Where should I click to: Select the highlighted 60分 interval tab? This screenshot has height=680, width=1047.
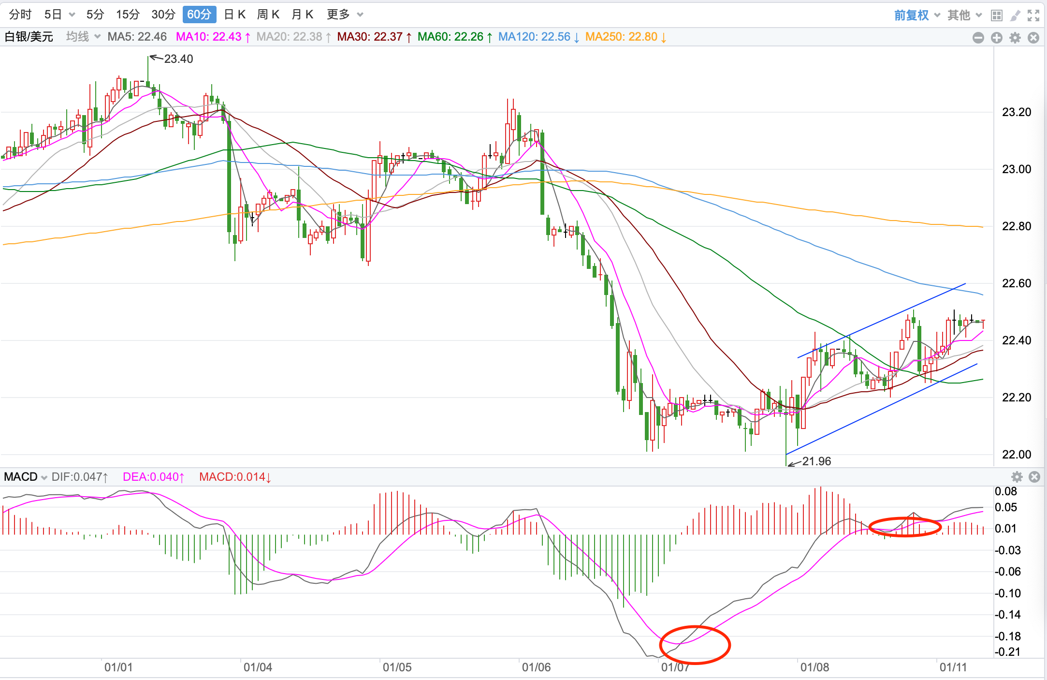199,15
